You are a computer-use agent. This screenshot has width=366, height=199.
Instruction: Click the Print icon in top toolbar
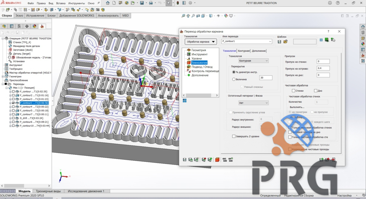pos(151,3)
